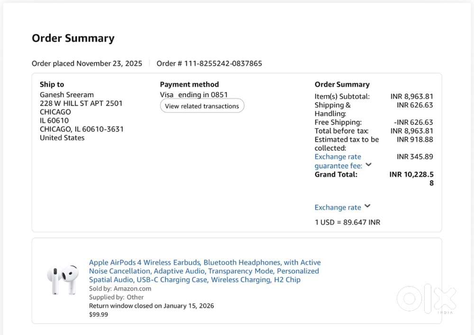Click the 1 USD = 89.647 INR rate
The height and width of the screenshot is (335, 474).
tap(347, 222)
